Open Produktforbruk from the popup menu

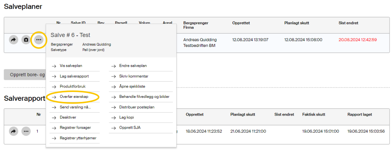tap(72, 86)
